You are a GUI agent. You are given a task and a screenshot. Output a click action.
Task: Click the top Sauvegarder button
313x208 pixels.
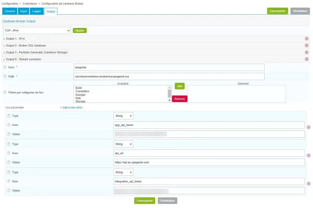click(277, 11)
